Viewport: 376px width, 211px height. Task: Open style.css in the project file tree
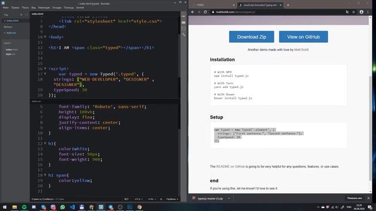11,55
